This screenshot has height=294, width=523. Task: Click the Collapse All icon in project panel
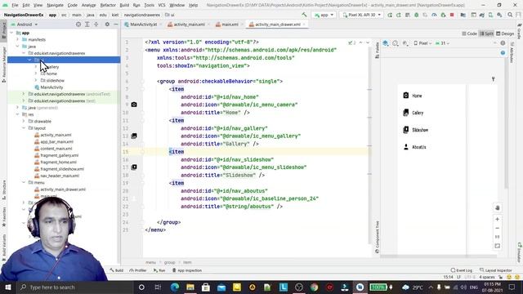click(x=96, y=24)
